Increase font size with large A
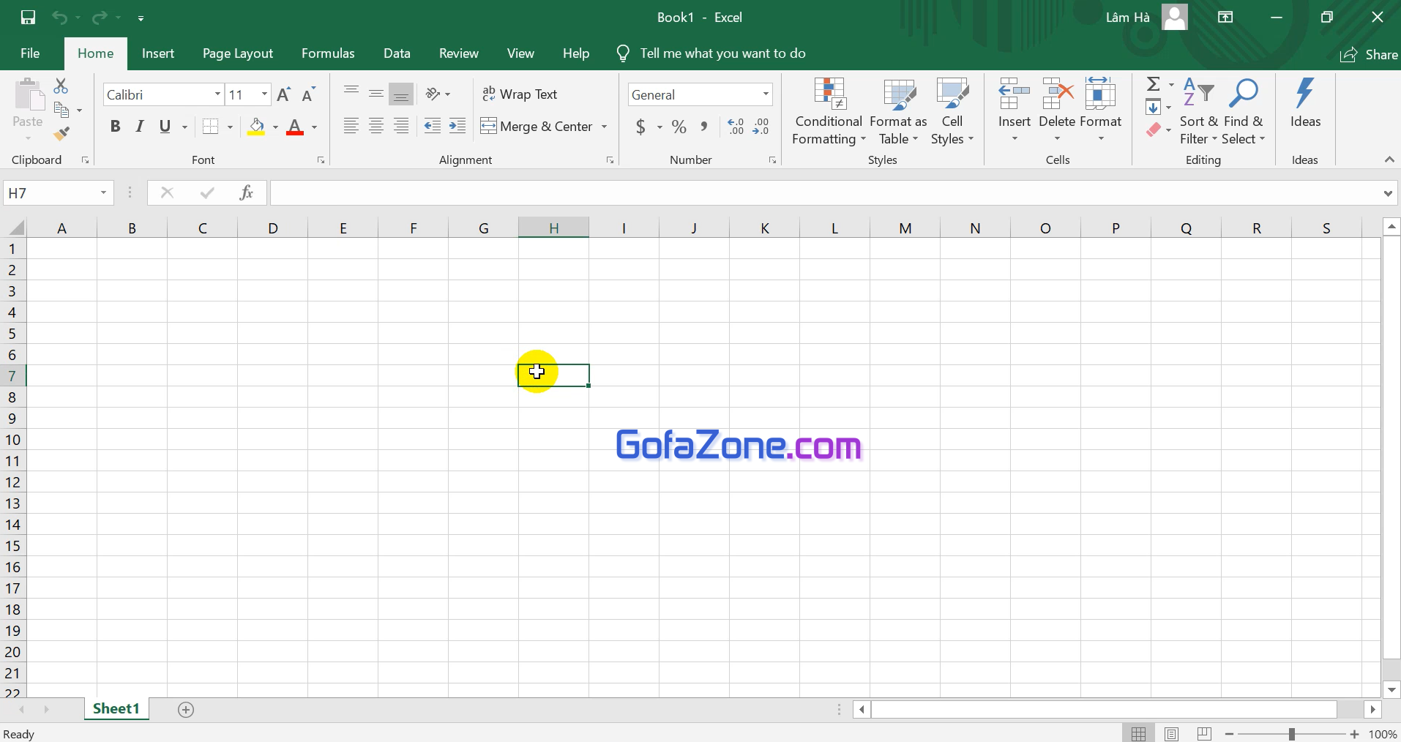The image size is (1401, 742). [284, 94]
